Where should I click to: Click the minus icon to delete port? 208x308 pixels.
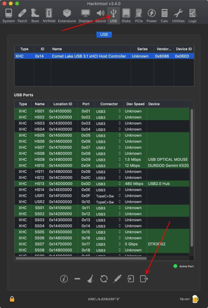point(77,278)
